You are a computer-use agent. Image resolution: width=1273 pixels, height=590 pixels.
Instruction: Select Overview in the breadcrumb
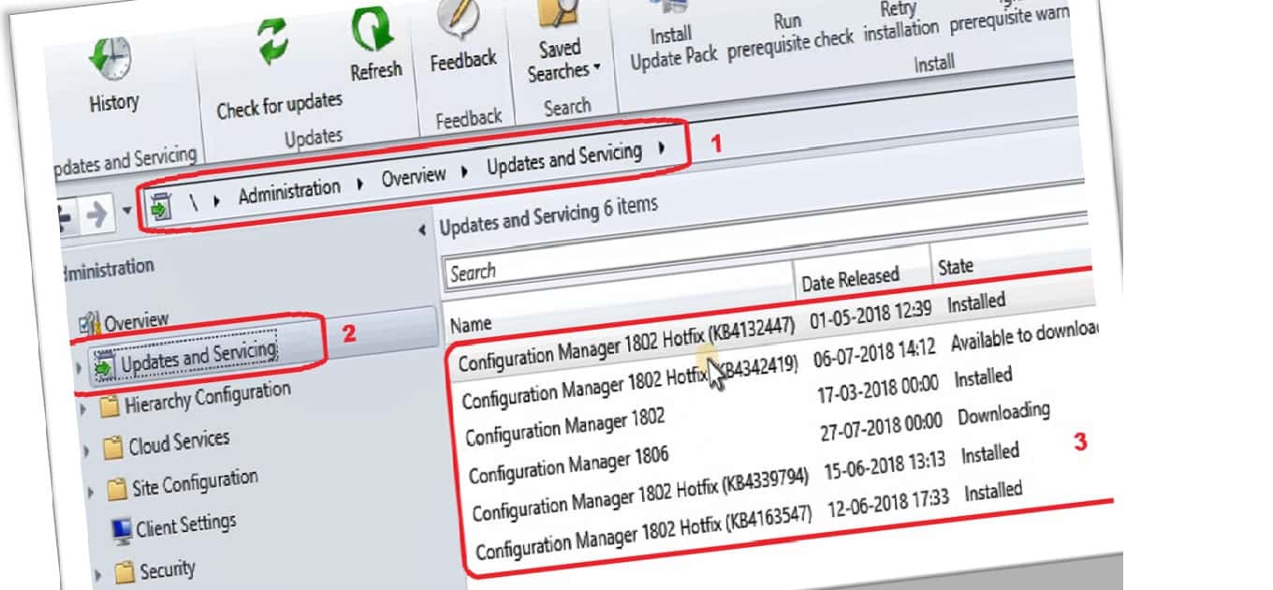[413, 176]
